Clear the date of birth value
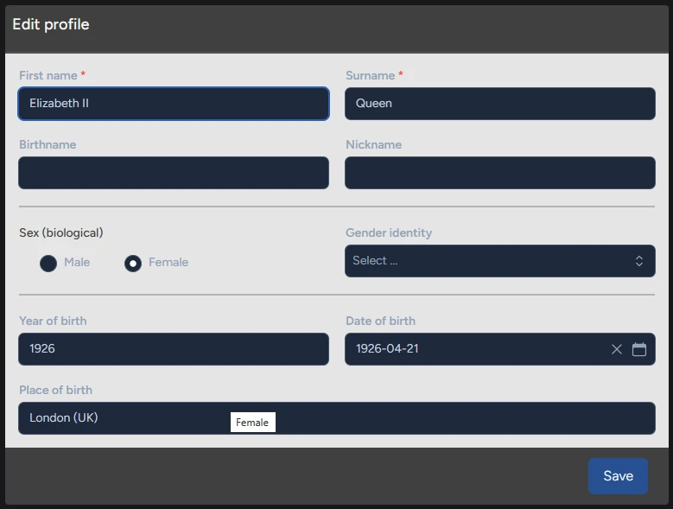Screen dimensions: 673x509 pyautogui.click(x=616, y=349)
